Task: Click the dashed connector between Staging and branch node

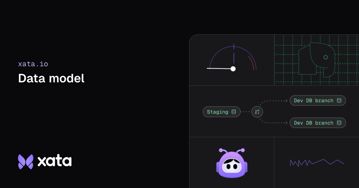Action: pos(246,112)
